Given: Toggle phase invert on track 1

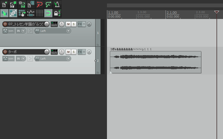Looking at the screenshot, I should click(89, 24).
